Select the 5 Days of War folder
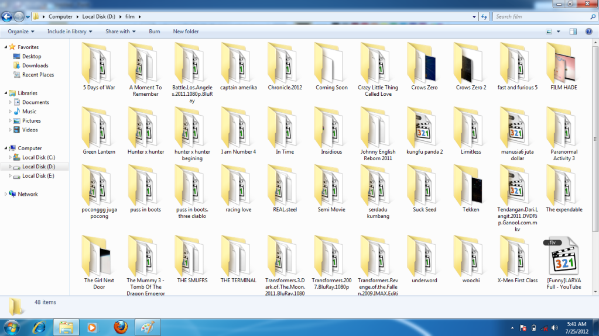The width and height of the screenshot is (599, 336). click(99, 68)
